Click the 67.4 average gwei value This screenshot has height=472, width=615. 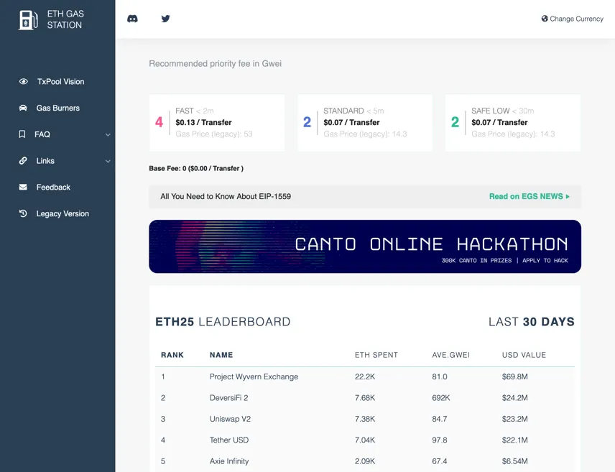point(439,461)
